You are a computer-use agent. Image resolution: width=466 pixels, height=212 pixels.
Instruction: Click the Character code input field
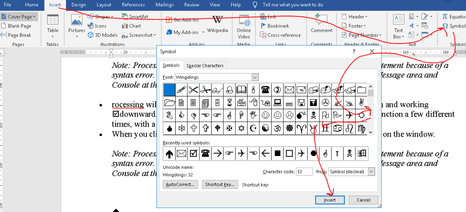(x=303, y=172)
